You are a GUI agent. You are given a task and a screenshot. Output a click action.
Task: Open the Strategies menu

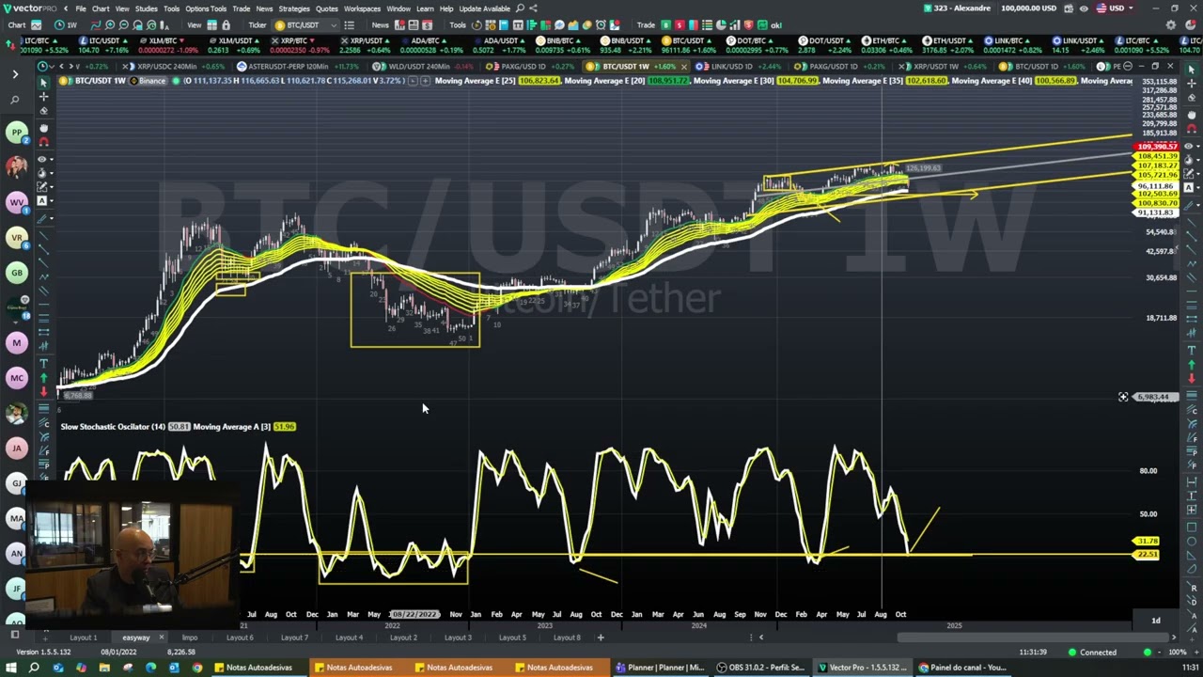pyautogui.click(x=294, y=8)
